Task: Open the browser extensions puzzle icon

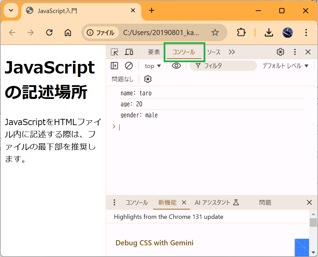Action: pyautogui.click(x=241, y=32)
